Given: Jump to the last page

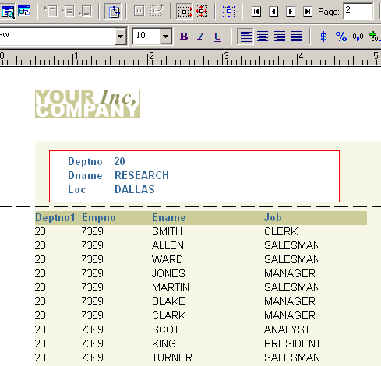Looking at the screenshot, I should coord(308,12).
